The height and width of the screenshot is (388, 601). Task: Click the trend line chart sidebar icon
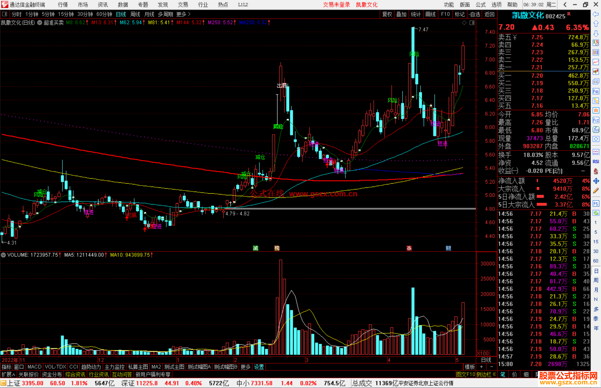[596, 62]
